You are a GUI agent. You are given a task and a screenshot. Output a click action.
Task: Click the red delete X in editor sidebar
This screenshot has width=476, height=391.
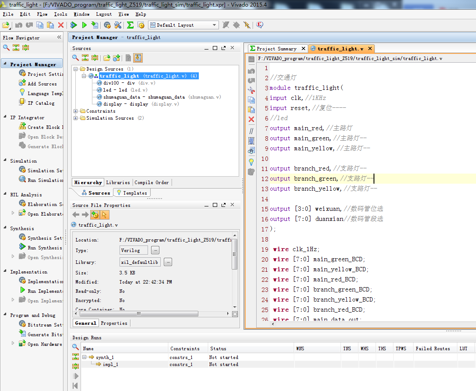251,119
